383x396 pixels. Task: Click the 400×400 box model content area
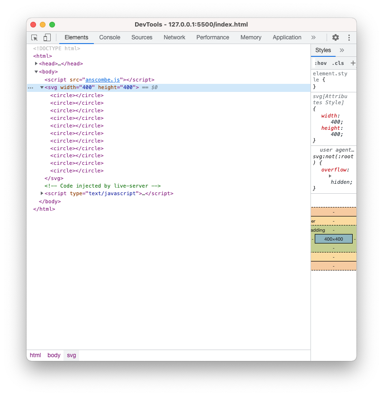pyautogui.click(x=333, y=239)
